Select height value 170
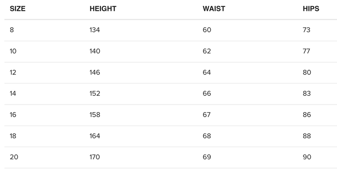This screenshot has height=171, width=337. [x=95, y=157]
